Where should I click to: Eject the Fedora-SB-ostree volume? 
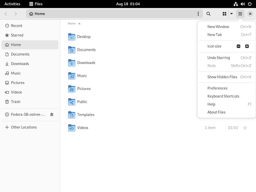(52, 114)
